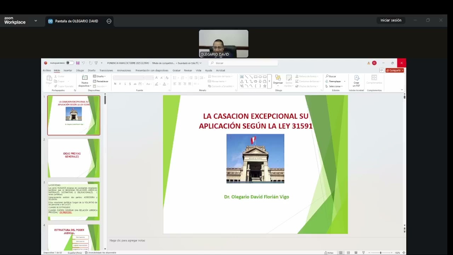Select the rectangle shape in shapes gallery

(x=256, y=77)
